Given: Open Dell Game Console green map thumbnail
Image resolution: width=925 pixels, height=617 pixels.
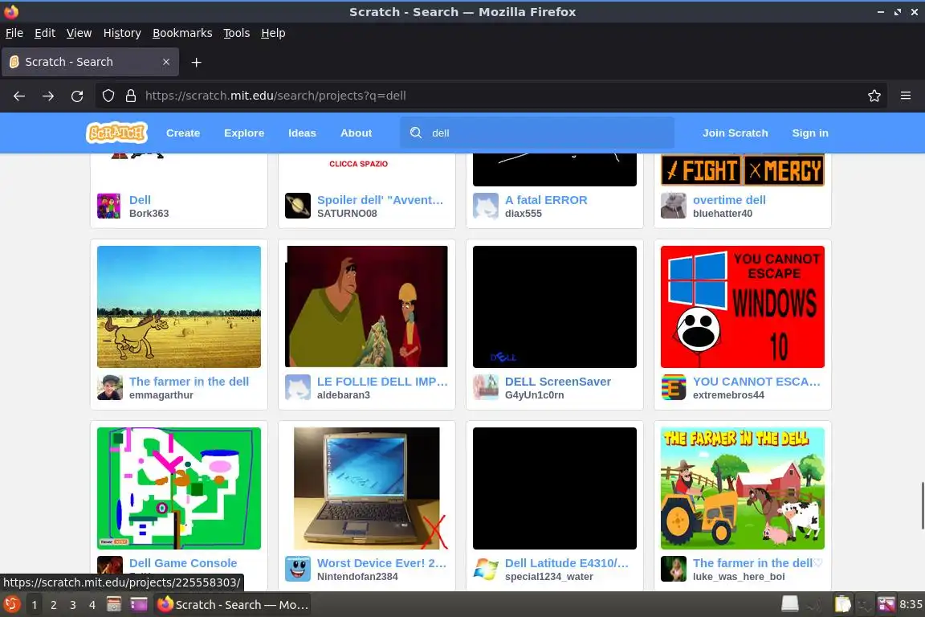Looking at the screenshot, I should click(179, 488).
